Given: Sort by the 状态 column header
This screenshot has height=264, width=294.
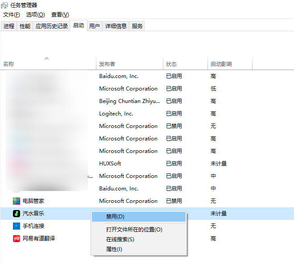Looking at the screenshot, I should pyautogui.click(x=185, y=63).
